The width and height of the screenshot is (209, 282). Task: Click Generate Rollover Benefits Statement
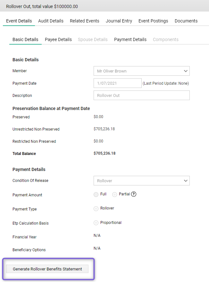[47, 269]
